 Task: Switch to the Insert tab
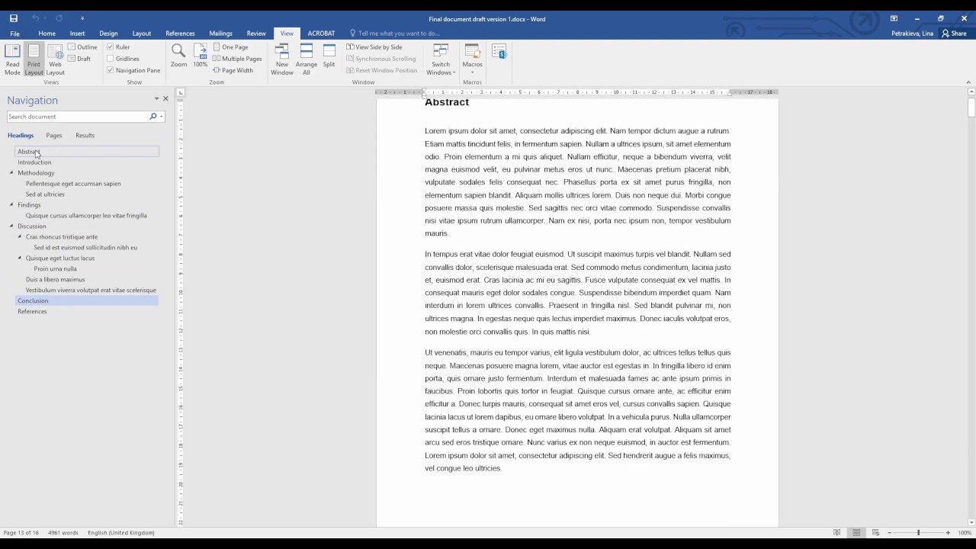(x=77, y=34)
